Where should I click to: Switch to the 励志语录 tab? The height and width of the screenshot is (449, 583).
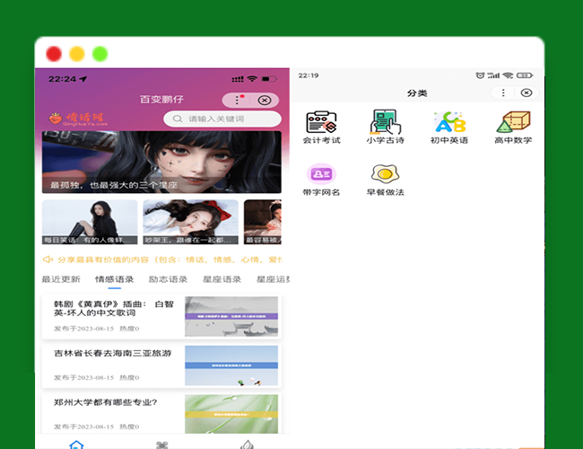(168, 279)
